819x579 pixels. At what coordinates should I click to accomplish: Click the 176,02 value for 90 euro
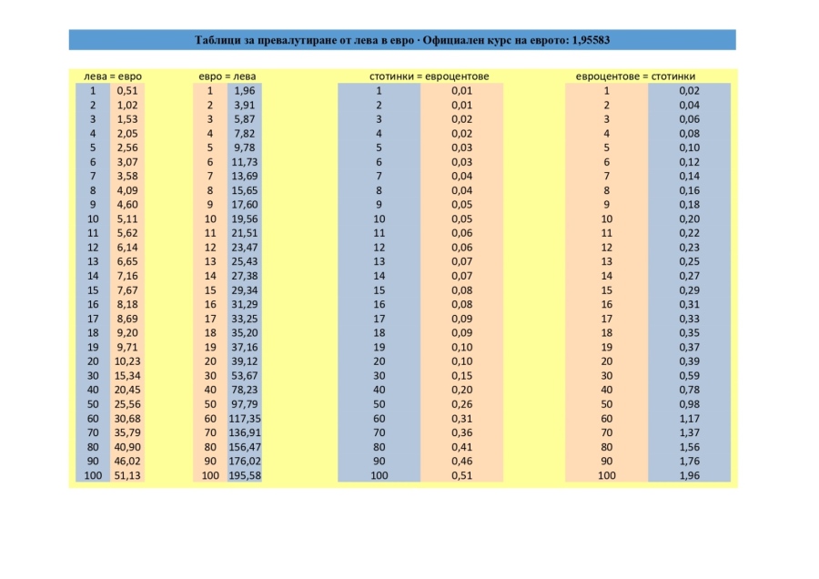click(x=244, y=461)
